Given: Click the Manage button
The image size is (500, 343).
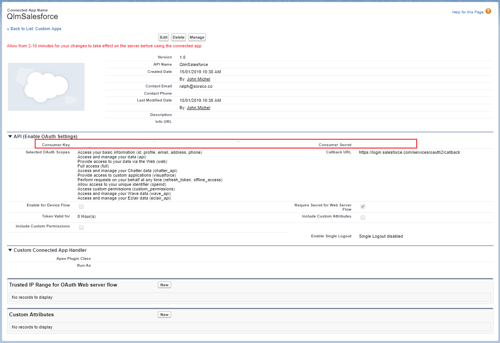Looking at the screenshot, I should coord(197,37).
